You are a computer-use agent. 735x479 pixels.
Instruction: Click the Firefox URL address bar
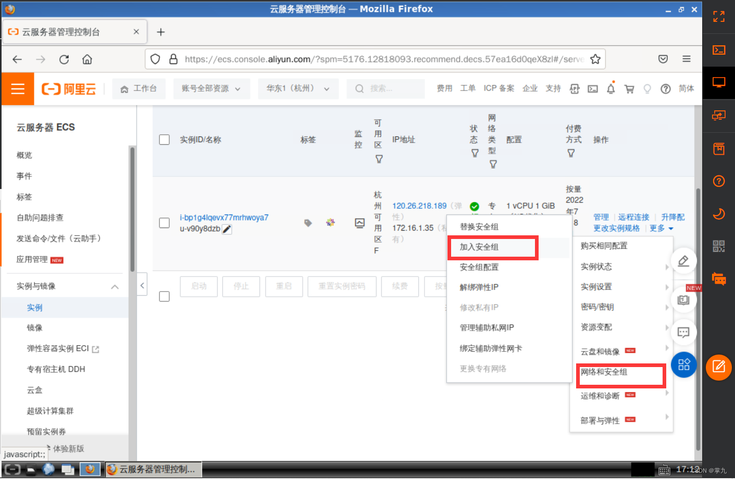[384, 59]
